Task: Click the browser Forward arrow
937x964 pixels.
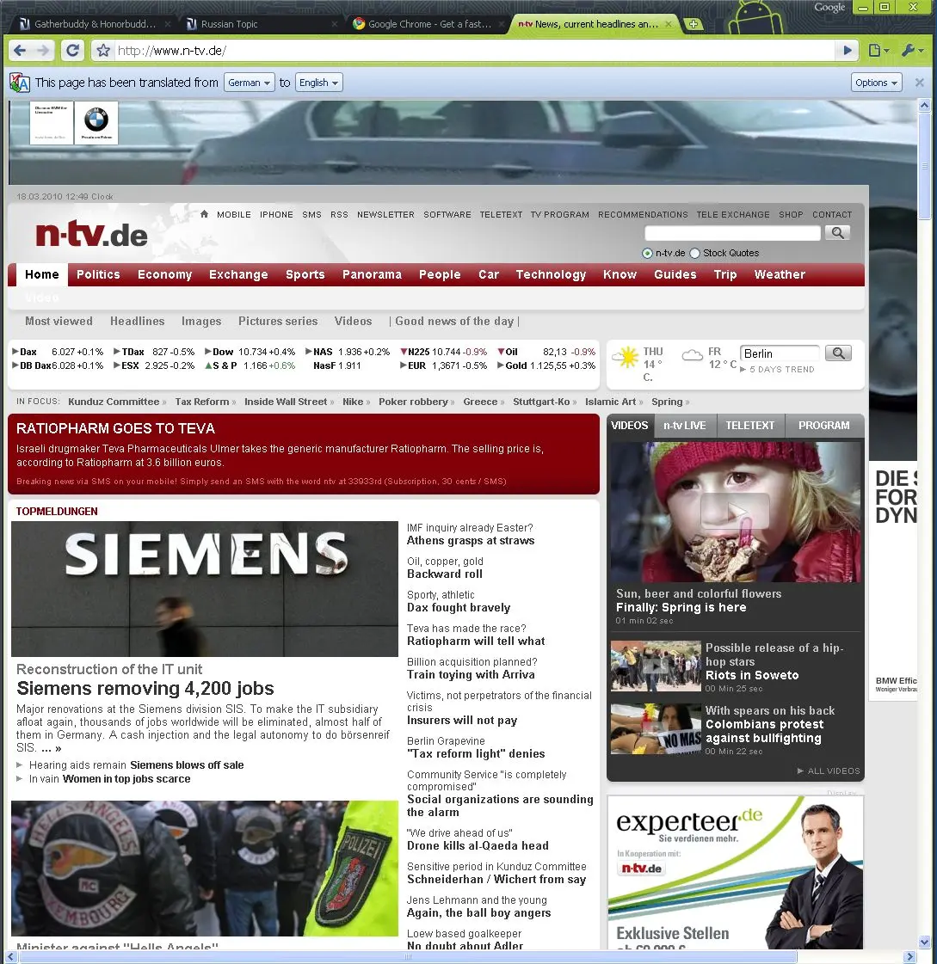Action: click(x=43, y=51)
